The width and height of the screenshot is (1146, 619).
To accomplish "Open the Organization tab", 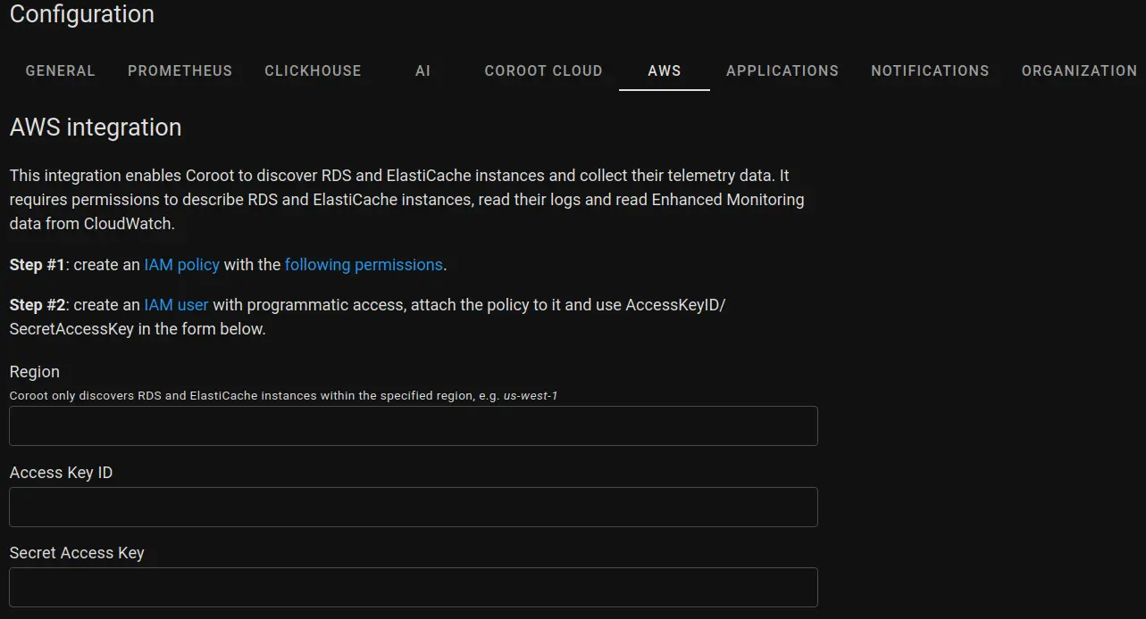I will (1079, 70).
